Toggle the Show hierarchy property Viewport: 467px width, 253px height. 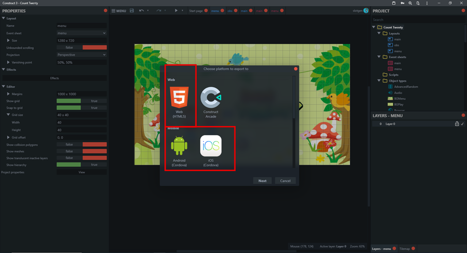click(81, 164)
